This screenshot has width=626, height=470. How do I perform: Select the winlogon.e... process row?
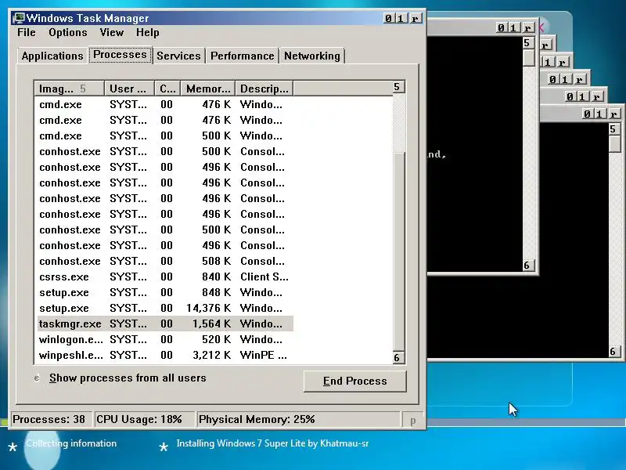tap(165, 339)
